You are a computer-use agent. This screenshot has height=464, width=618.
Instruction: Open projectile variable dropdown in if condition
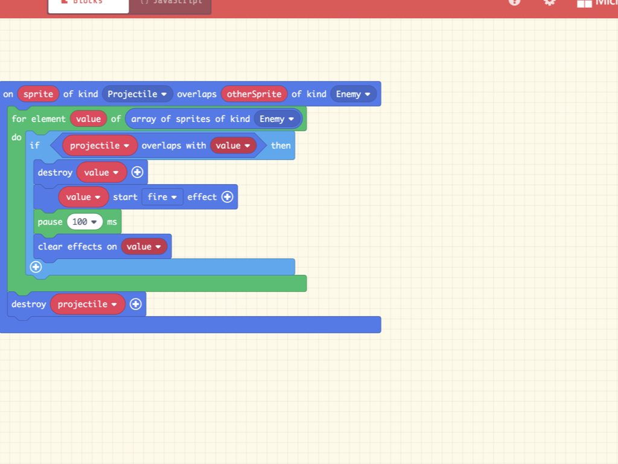pyautogui.click(x=100, y=146)
